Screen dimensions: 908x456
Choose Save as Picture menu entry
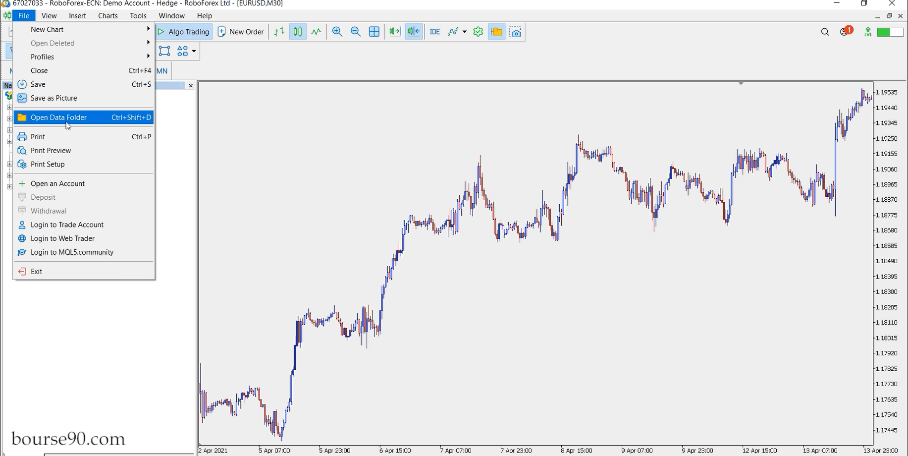point(53,98)
